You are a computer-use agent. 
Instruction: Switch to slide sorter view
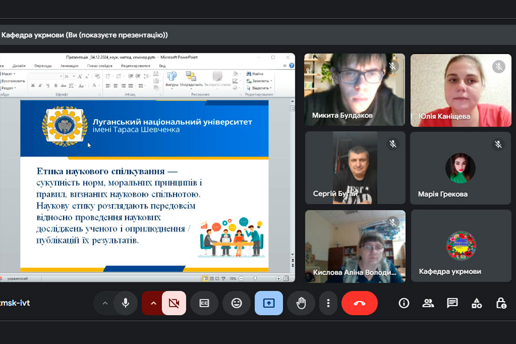[x=212, y=279]
